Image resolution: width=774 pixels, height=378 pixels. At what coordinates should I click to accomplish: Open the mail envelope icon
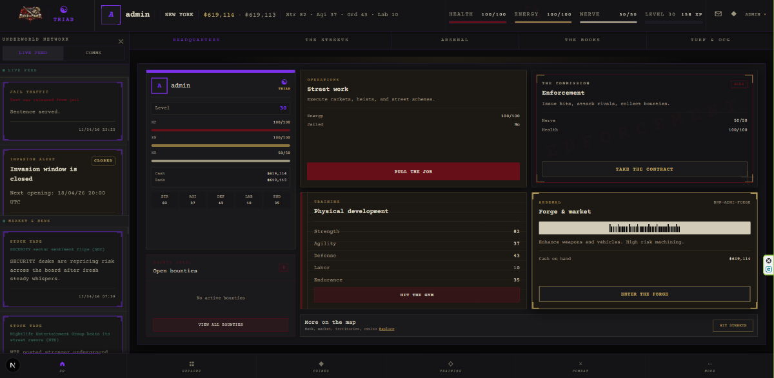(x=718, y=14)
